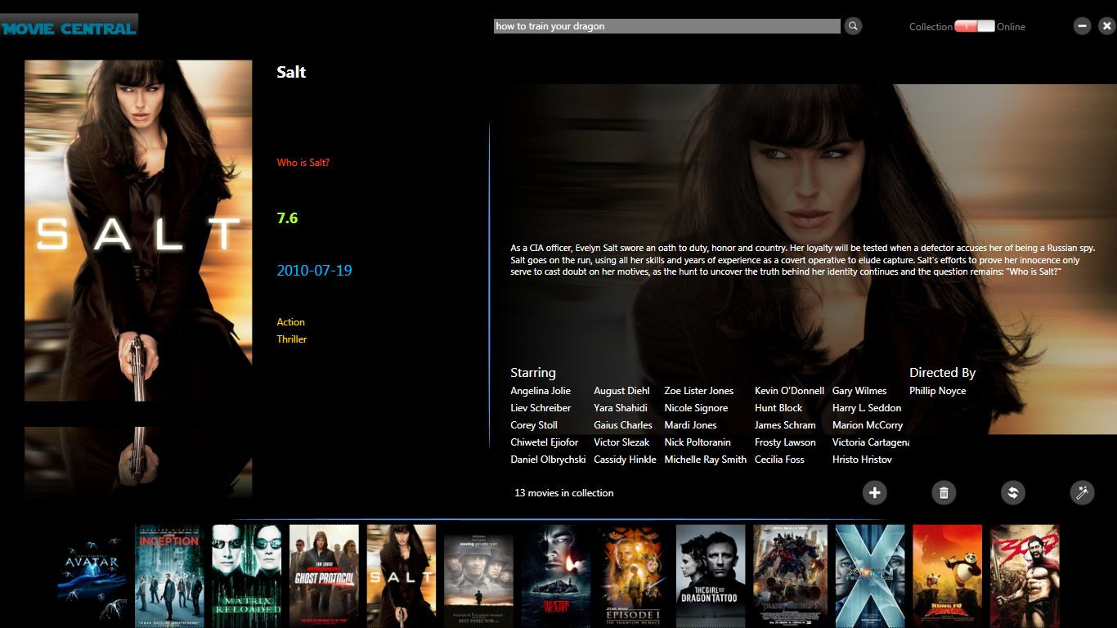Image resolution: width=1117 pixels, height=628 pixels.
Task: Click the movie title 'Salt'
Action: tap(291, 72)
